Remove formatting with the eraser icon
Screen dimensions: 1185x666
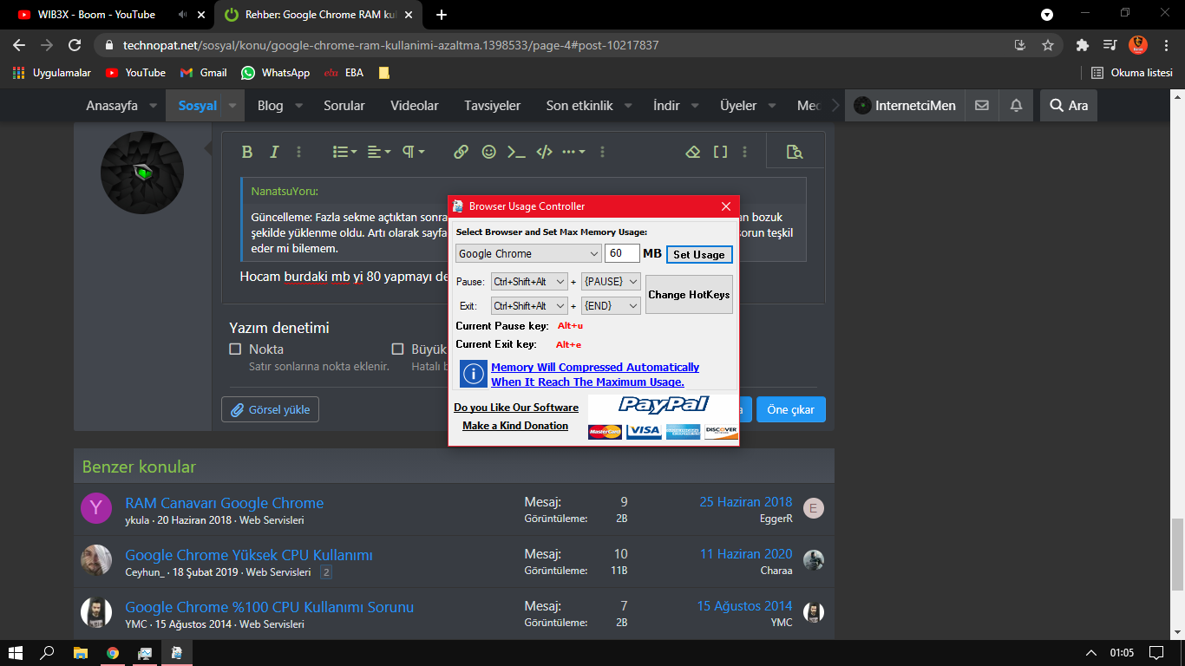pos(692,152)
